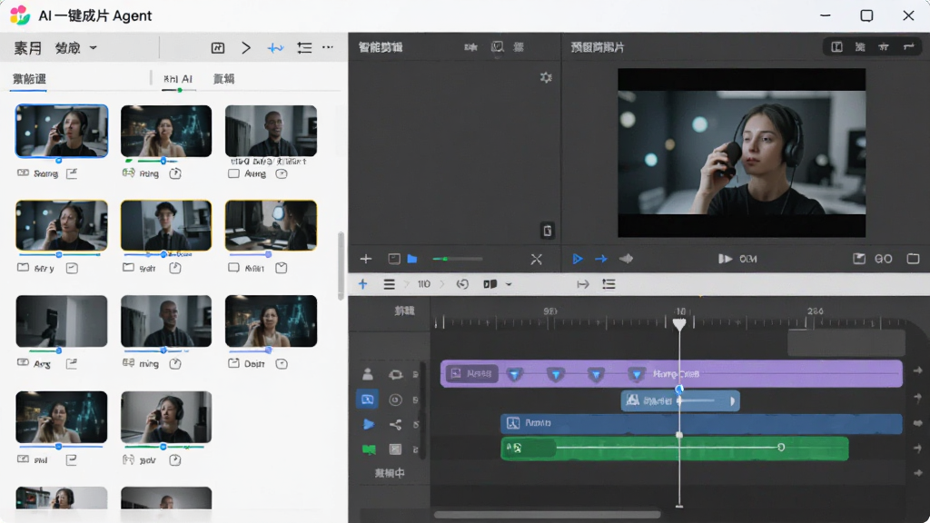Click the list-lines icon in the media toolbar
The image size is (930, 523).
click(x=304, y=47)
